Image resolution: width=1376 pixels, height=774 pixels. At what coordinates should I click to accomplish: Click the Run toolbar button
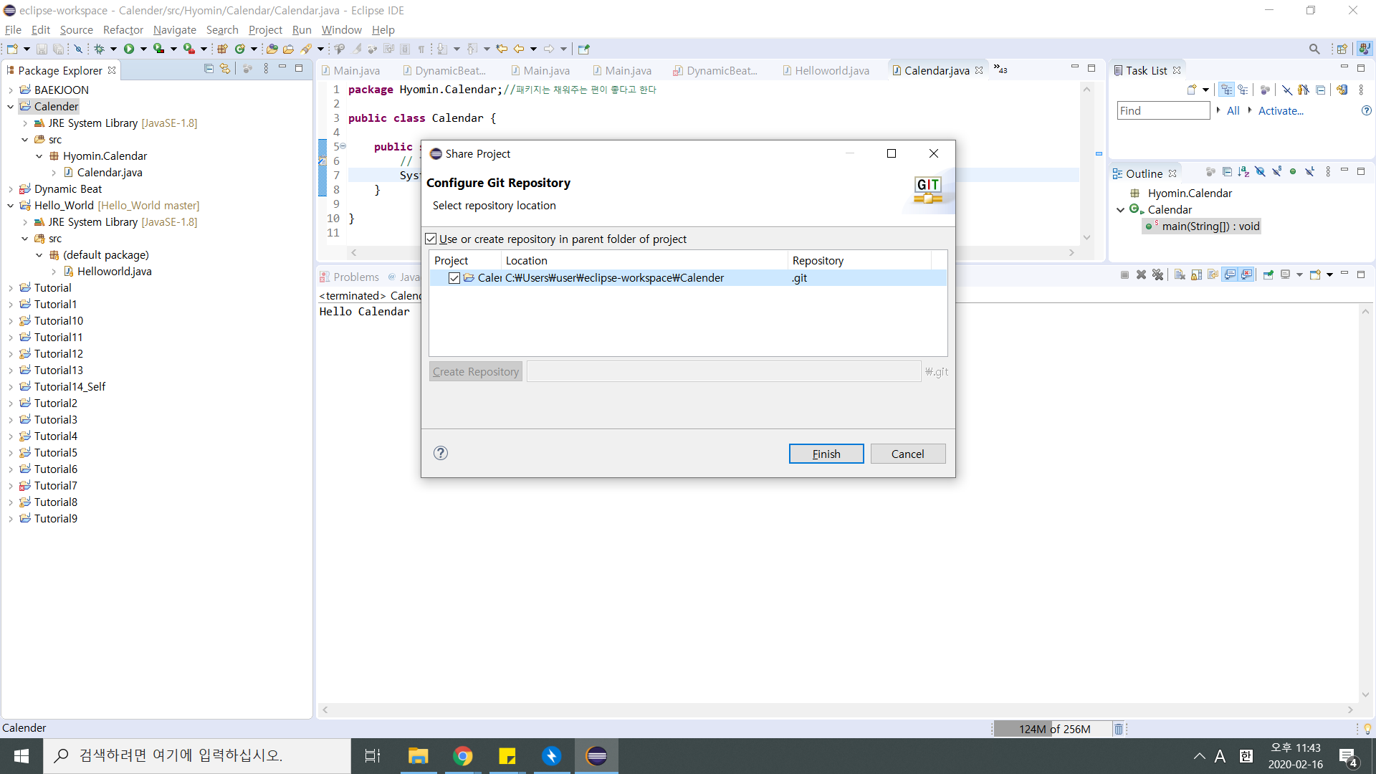[x=129, y=49]
